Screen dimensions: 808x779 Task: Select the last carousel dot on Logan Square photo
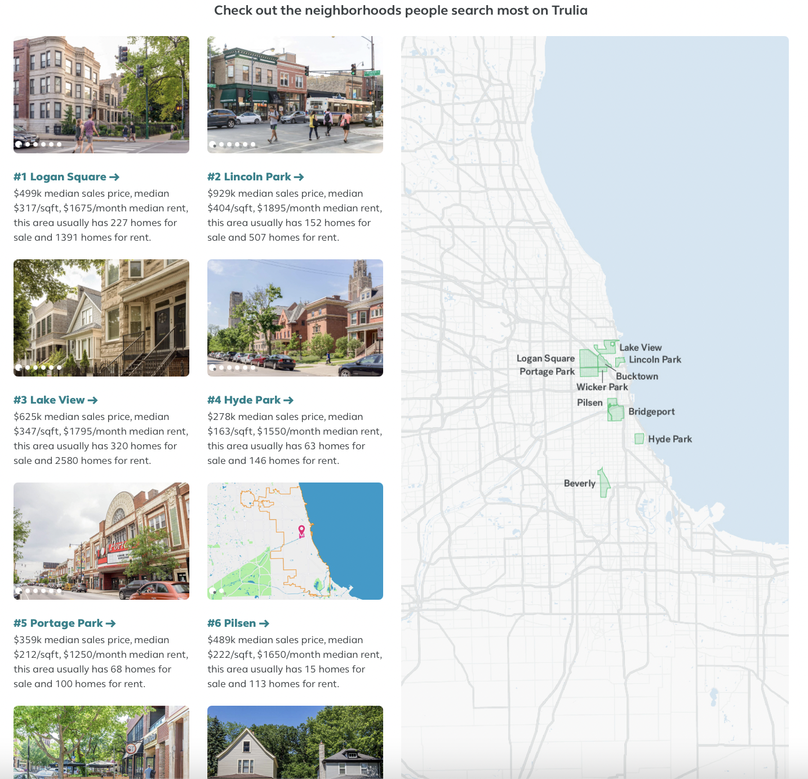(59, 144)
